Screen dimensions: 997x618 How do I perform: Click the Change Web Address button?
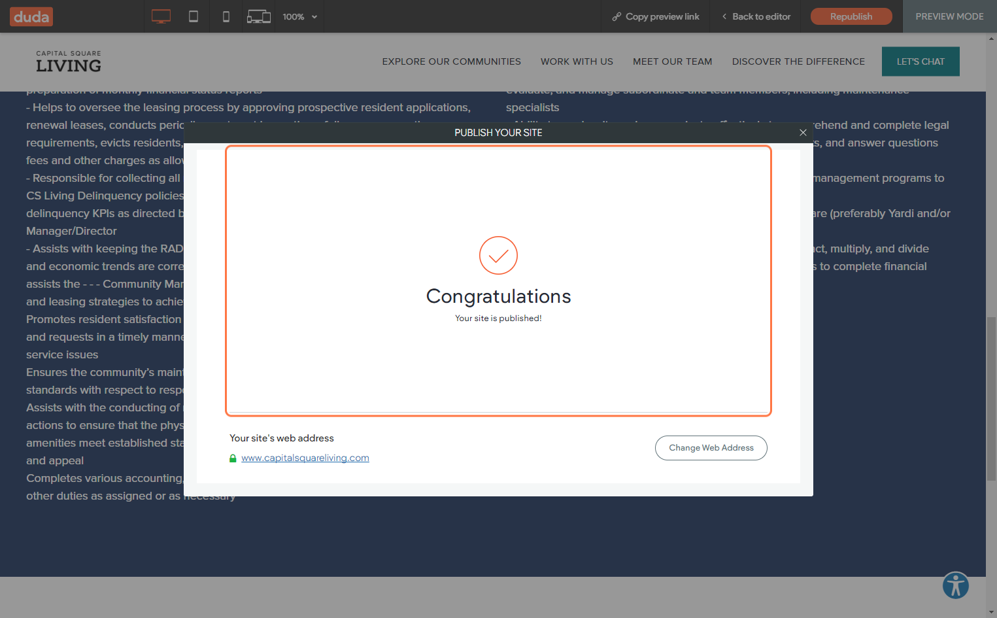pos(711,448)
